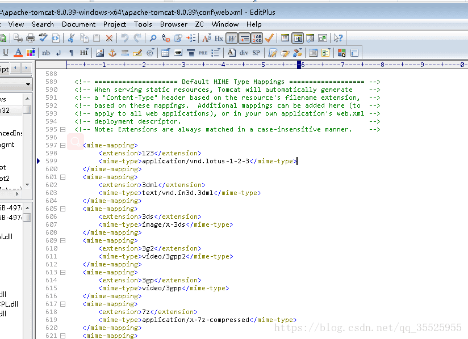
Task: Click the folder list scroll-down arrow
Action: (x=27, y=185)
